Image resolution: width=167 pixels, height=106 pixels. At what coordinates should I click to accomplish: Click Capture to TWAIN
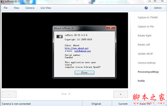coord(148,17)
